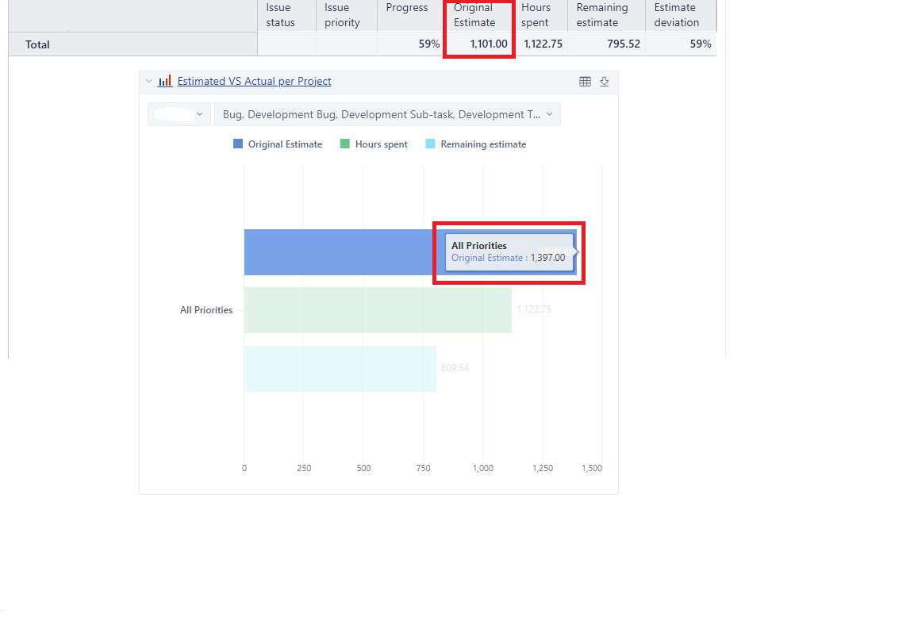Click the bar chart icon beside report title
The image size is (914, 629).
(165, 80)
